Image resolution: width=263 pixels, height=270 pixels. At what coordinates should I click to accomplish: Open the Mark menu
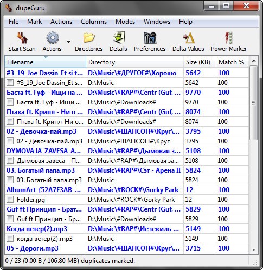point(34,22)
